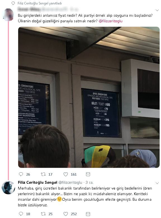Open the @filizceritoglu mention link
The height and width of the screenshot is (218, 161).
click(110, 21)
